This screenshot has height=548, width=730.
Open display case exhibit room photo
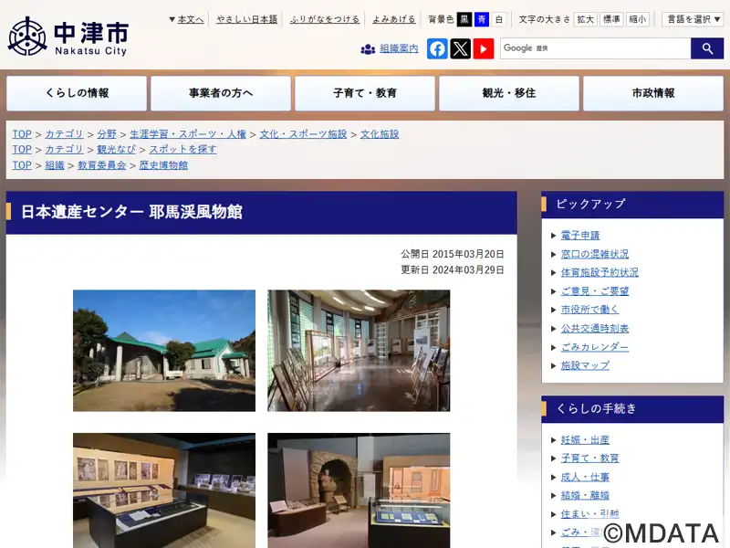[x=164, y=490]
